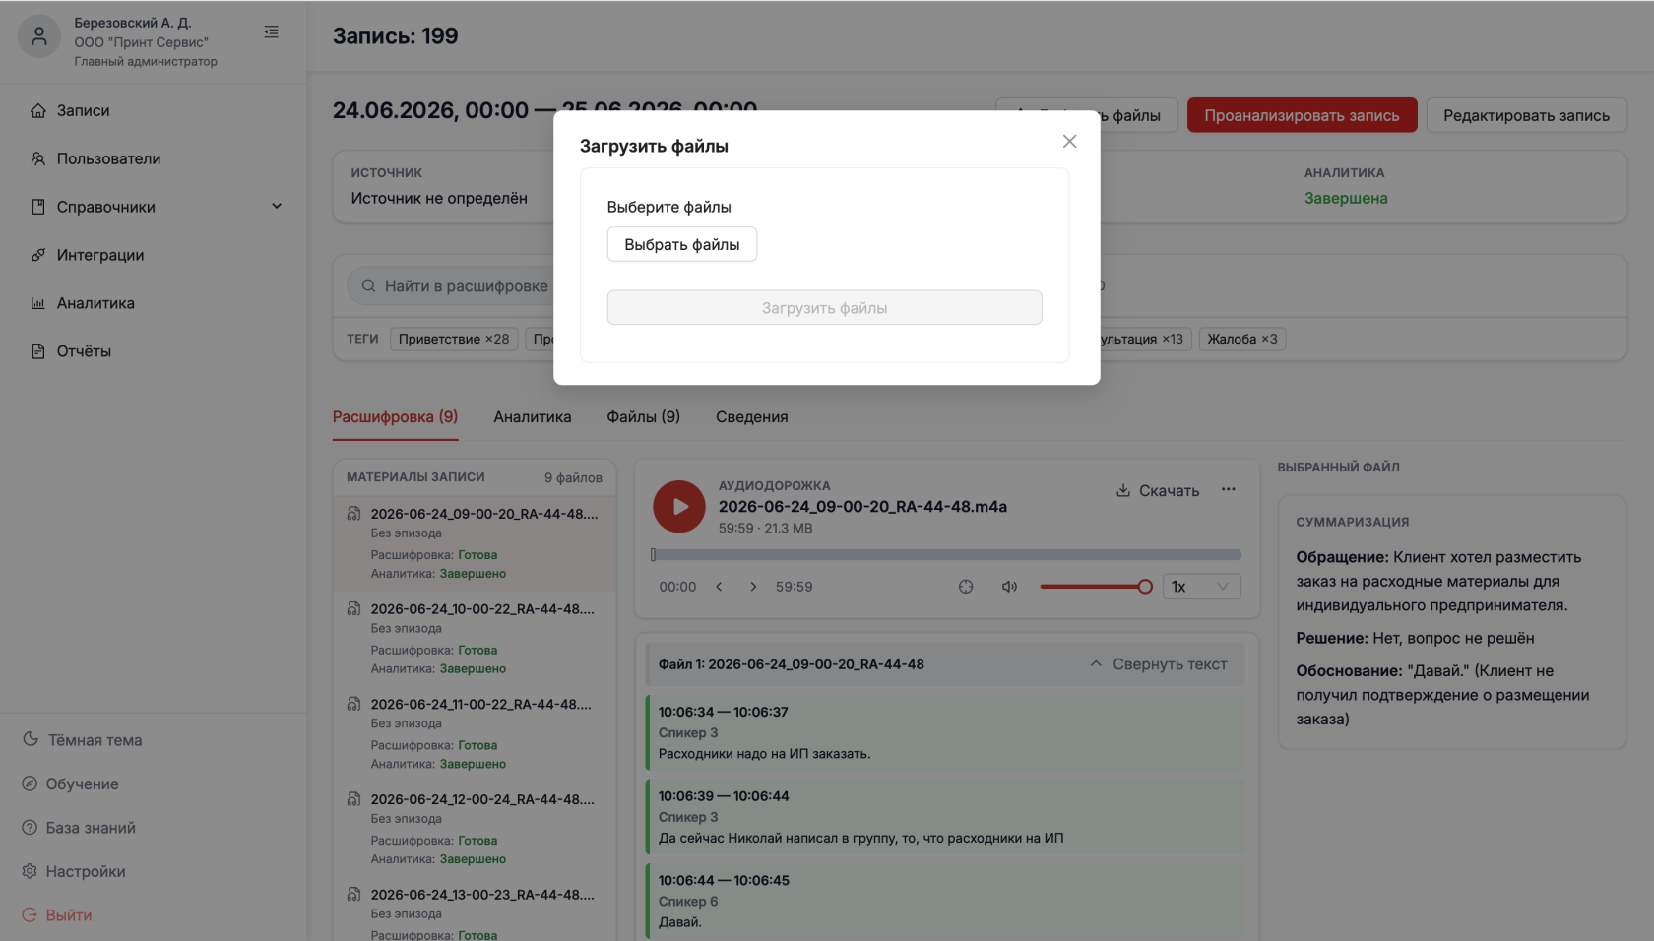This screenshot has height=941, width=1654.
Task: Play the audio track
Action: tap(679, 506)
